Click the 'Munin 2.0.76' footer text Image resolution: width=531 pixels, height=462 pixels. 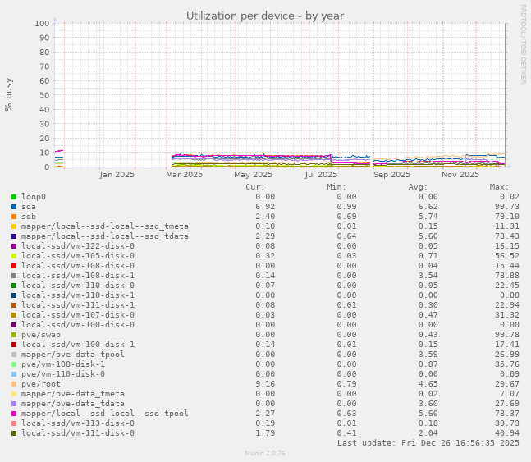[x=265, y=453]
